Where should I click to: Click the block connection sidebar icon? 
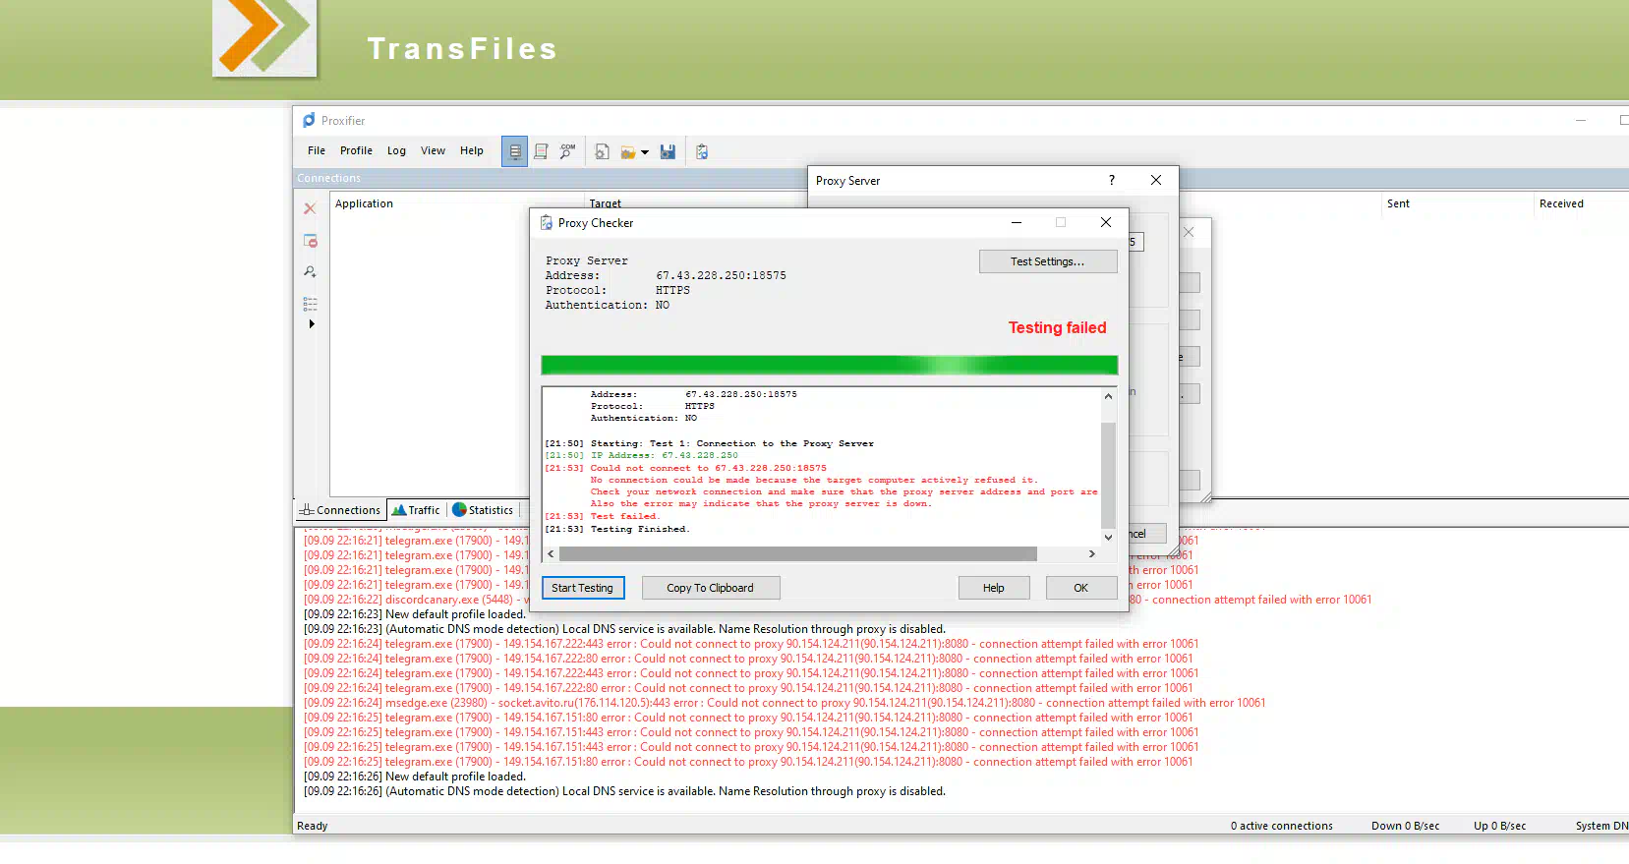pyautogui.click(x=310, y=241)
